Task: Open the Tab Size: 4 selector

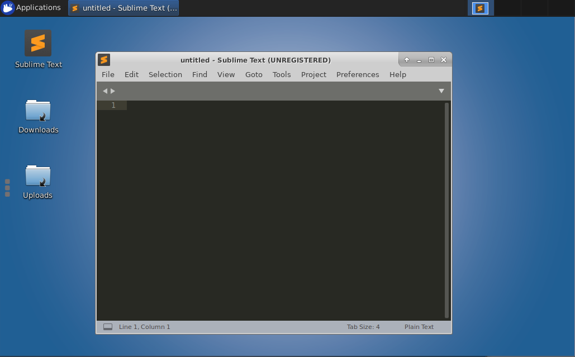Action: tap(363, 327)
